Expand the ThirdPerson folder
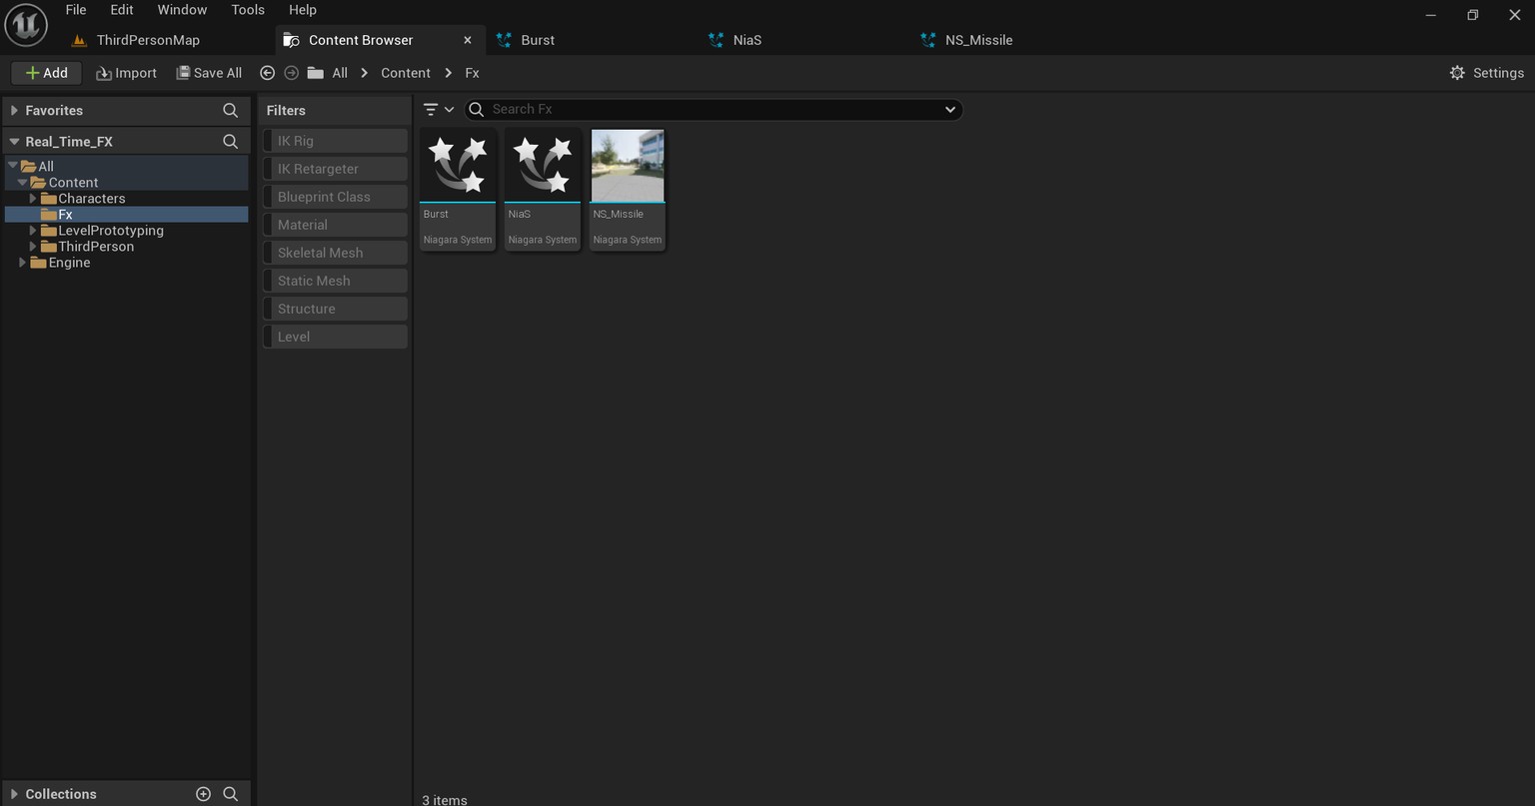This screenshot has width=1535, height=806. (33, 246)
